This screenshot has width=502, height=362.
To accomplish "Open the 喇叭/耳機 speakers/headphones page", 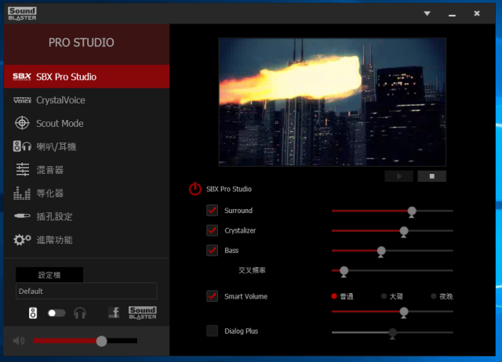I will tap(86, 147).
